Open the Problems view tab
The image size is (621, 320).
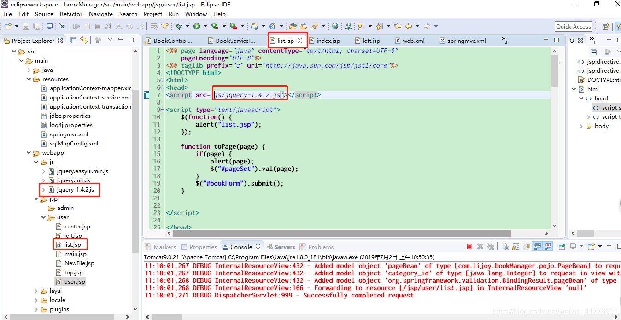[316, 247]
